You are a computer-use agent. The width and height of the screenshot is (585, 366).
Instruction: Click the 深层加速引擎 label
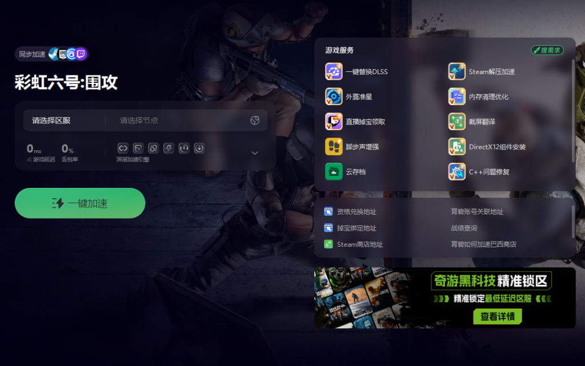click(133, 159)
